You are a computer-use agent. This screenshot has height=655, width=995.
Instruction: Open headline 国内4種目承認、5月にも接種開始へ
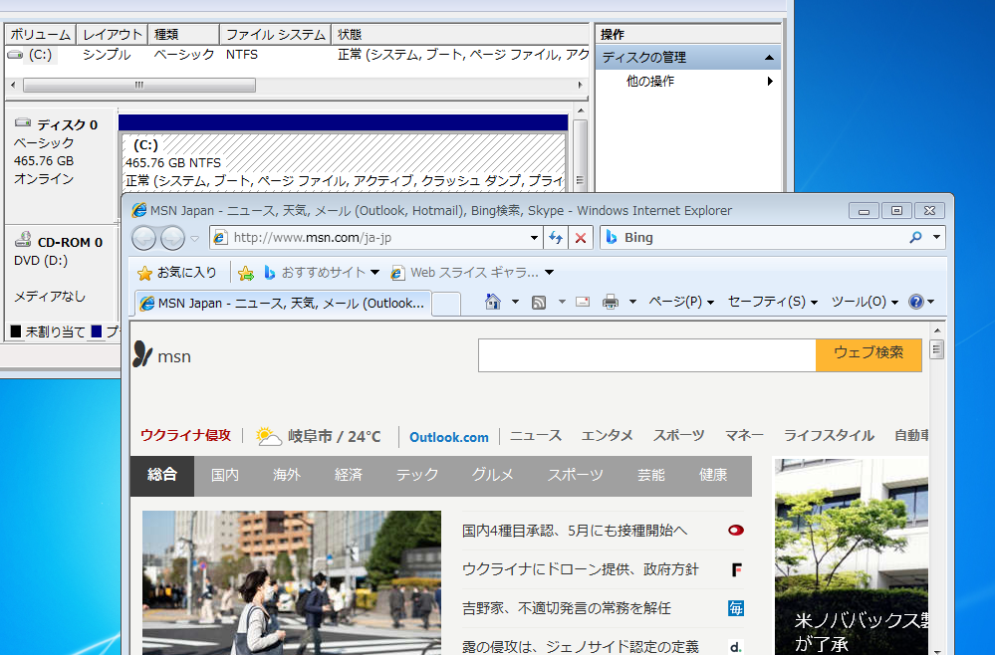pos(575,531)
